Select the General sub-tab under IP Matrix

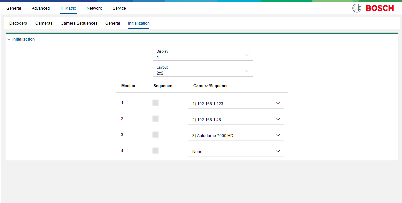pos(113,23)
